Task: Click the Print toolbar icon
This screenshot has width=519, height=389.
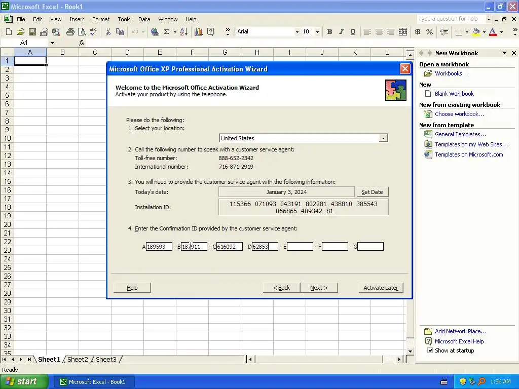Action: (70, 32)
